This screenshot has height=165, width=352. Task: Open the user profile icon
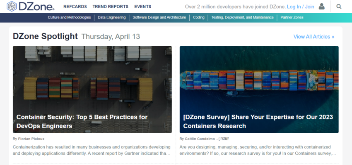click(322, 7)
